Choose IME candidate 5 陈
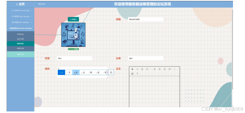The width and height of the screenshot is (245, 113). [90, 72]
